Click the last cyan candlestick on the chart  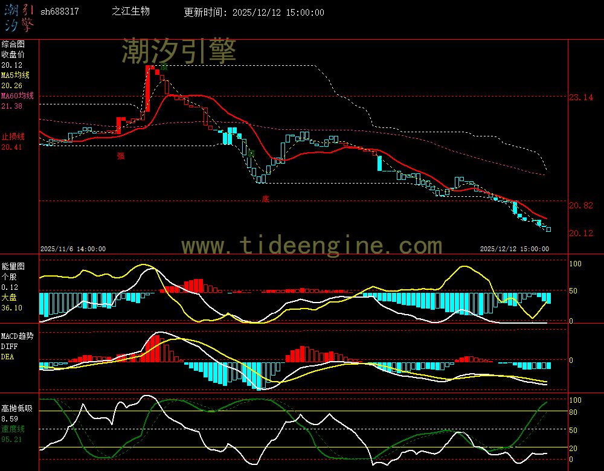(x=548, y=229)
